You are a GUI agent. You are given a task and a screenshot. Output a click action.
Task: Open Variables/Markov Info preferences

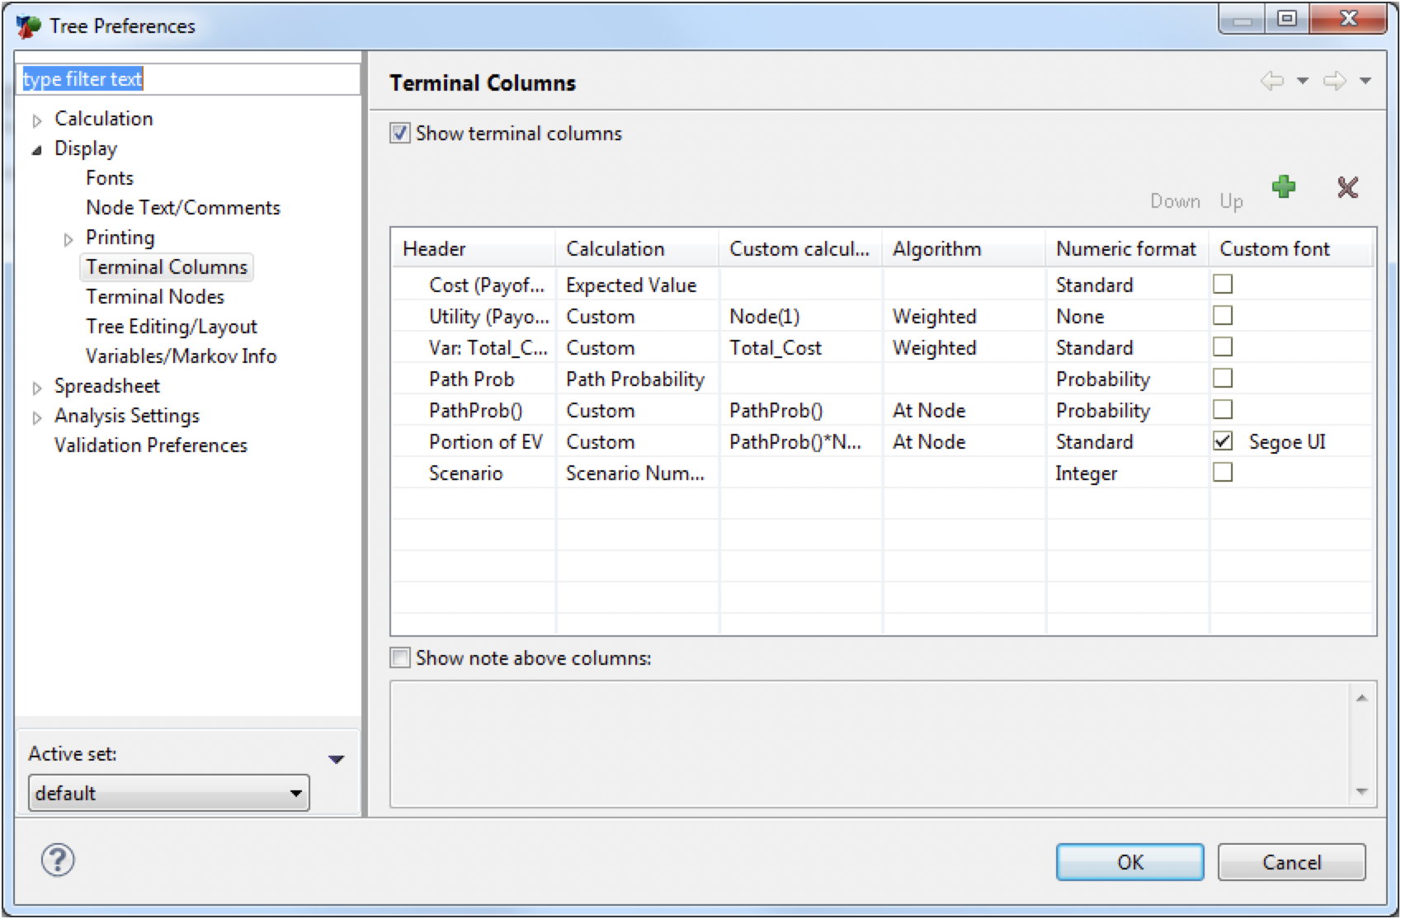pyautogui.click(x=180, y=356)
